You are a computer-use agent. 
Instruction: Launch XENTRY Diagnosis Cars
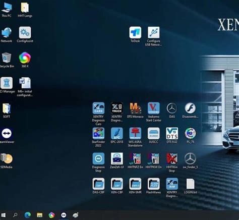click(98, 114)
